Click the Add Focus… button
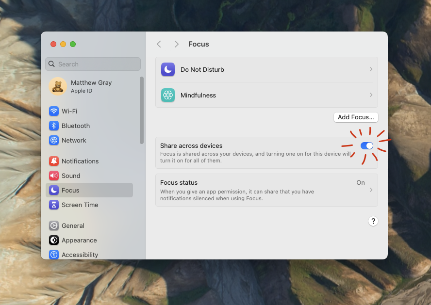The width and height of the screenshot is (431, 305). pyautogui.click(x=356, y=117)
